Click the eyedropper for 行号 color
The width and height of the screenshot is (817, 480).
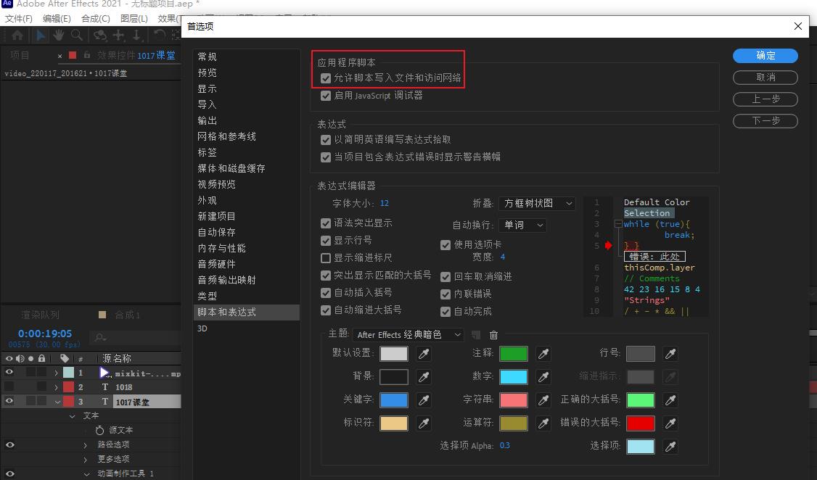point(670,354)
